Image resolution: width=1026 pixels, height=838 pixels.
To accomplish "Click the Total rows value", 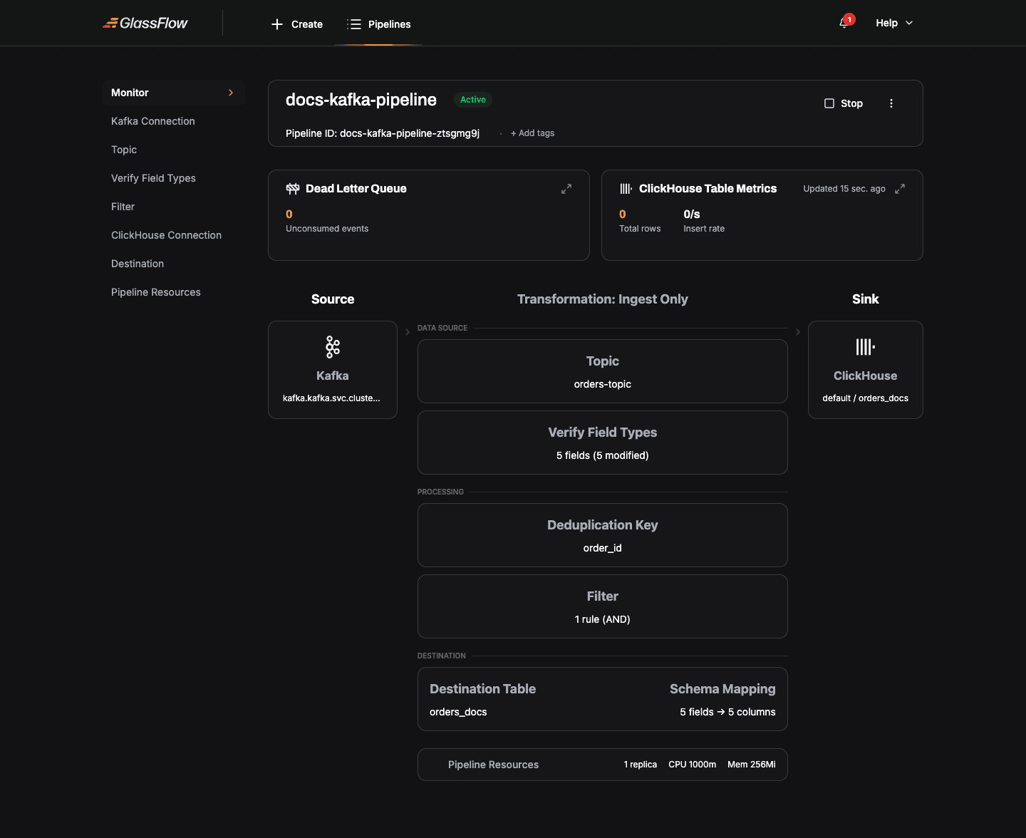I will (x=623, y=214).
